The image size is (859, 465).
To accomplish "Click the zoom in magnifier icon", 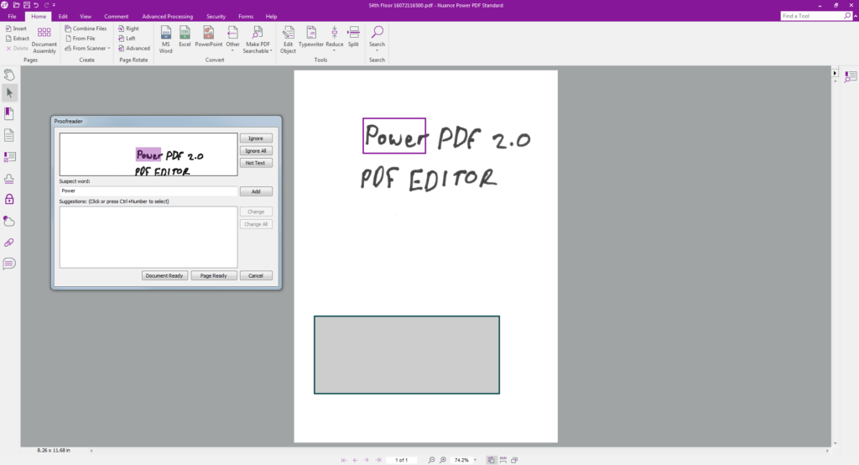I will [x=443, y=460].
